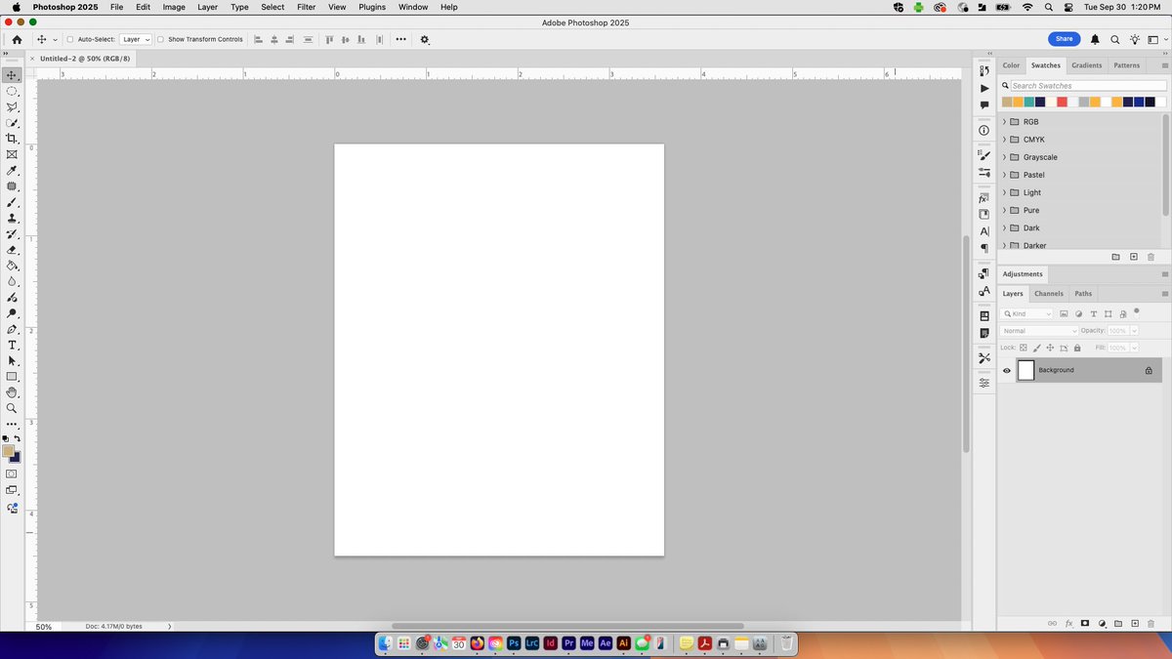The height and width of the screenshot is (659, 1172).
Task: Open the Plugins menu
Action: click(x=372, y=7)
